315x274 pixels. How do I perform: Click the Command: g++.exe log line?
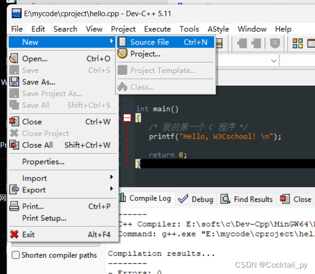pyautogui.click(x=217, y=234)
